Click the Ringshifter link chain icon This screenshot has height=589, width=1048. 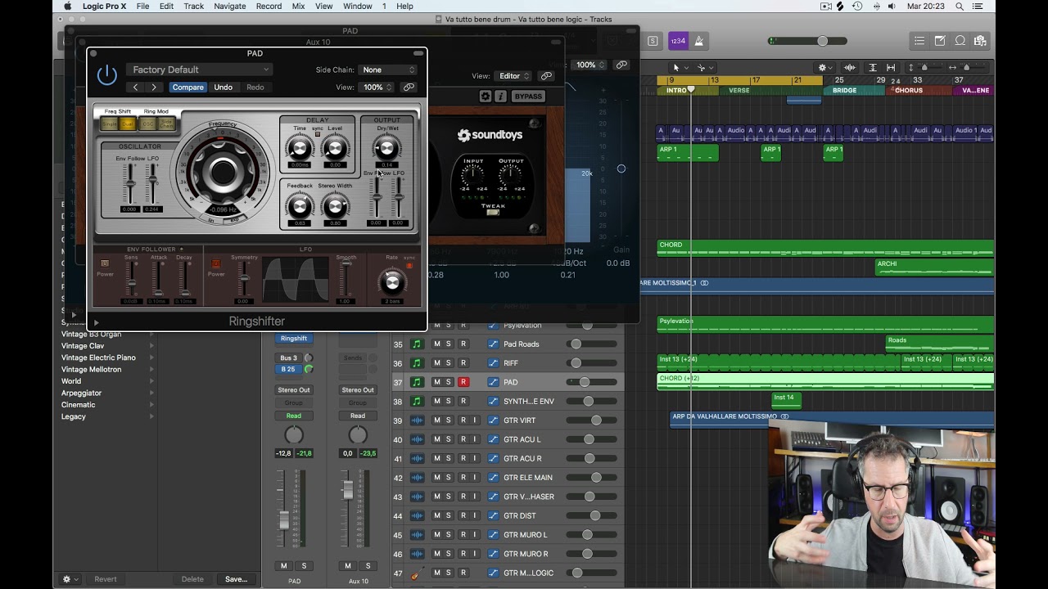409,88
